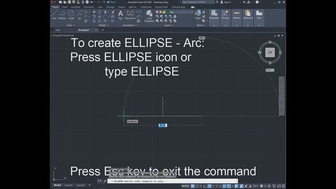The image size is (336, 189).
Task: Add a new drawing tab
Action: coord(103,30)
